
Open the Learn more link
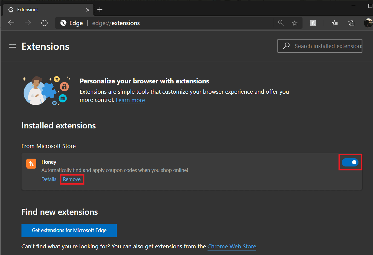pyautogui.click(x=130, y=100)
